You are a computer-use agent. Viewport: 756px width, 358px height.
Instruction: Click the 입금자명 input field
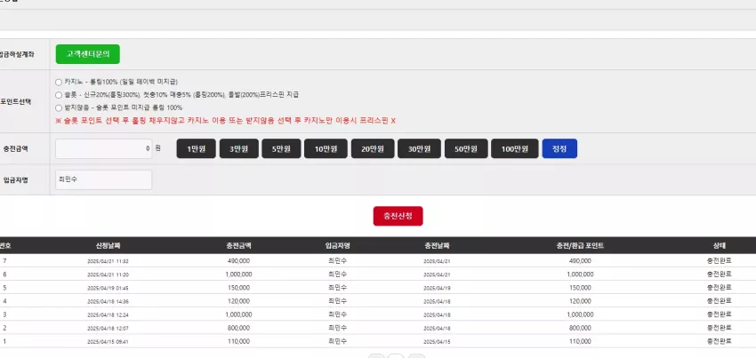point(104,179)
